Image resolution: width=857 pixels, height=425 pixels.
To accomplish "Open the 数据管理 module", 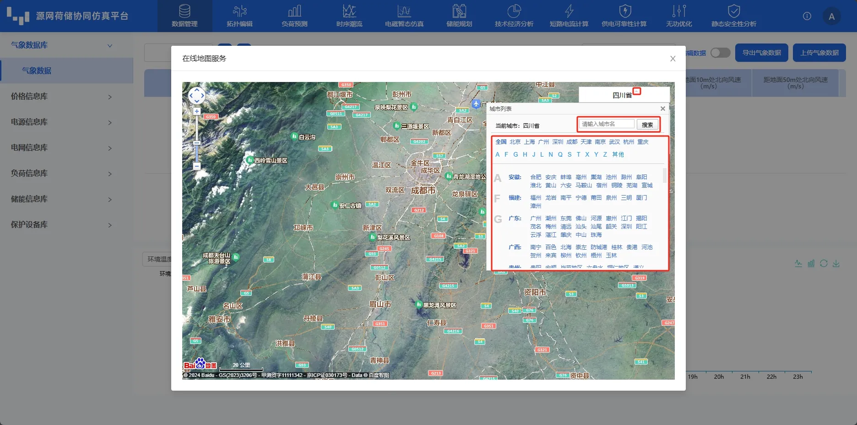I will 185,16.
